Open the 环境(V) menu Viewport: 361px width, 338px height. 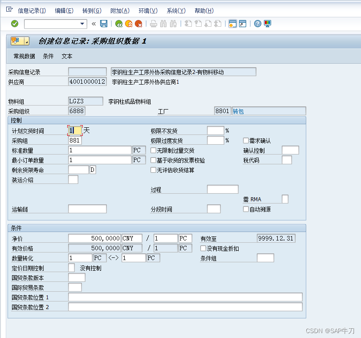pyautogui.click(x=148, y=11)
